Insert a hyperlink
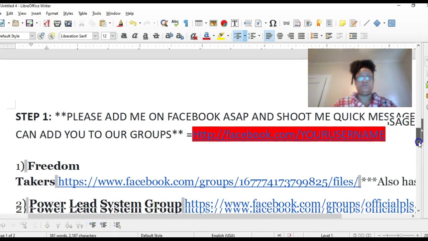Viewport: 428px width, 241px height. (286, 23)
